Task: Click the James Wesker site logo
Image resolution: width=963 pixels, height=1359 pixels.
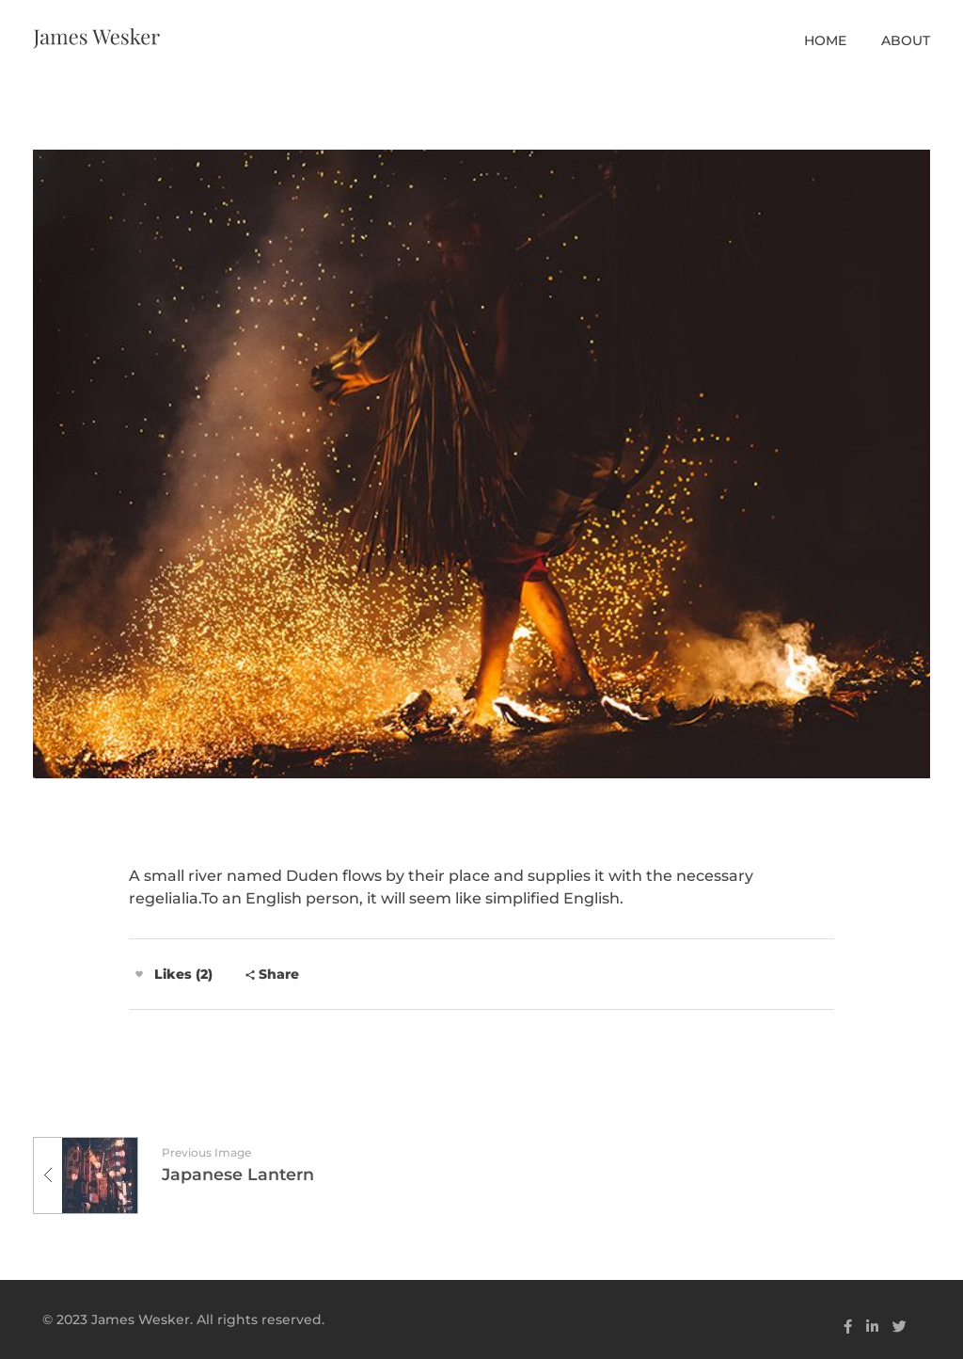Action: 97,37
